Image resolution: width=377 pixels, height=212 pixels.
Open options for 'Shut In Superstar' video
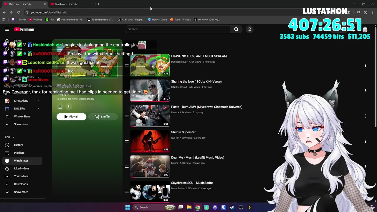tap(365, 141)
